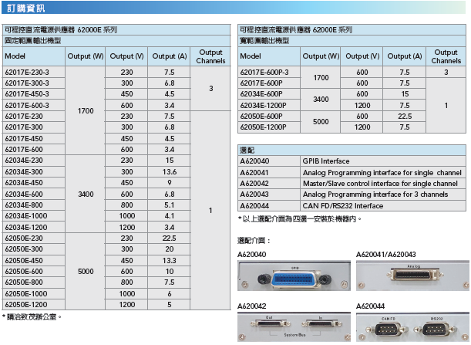Click model 62034E-600 cell
The width and height of the screenshot is (471, 345).
tap(34, 194)
